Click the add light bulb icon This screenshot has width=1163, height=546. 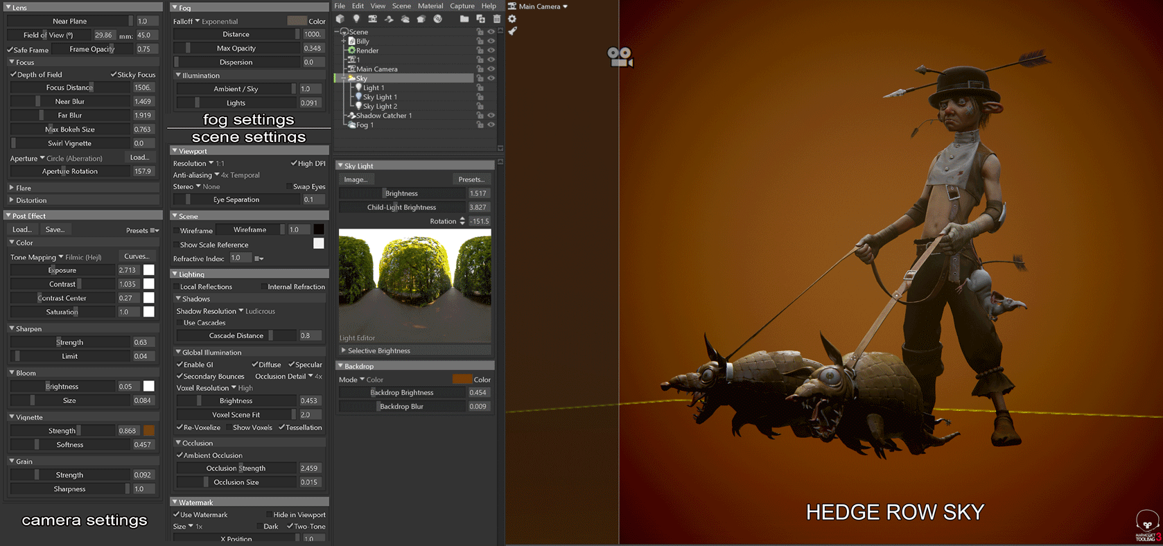[x=356, y=19]
